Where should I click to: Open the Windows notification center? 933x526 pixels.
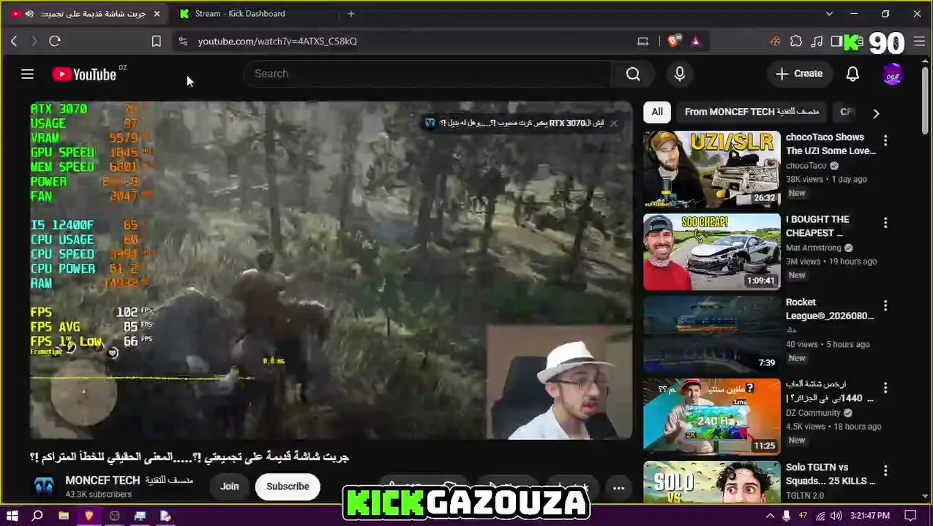click(x=910, y=516)
